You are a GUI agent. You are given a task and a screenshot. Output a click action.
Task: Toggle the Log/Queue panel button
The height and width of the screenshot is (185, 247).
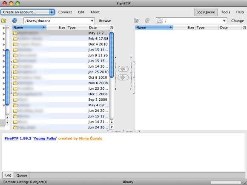206,12
